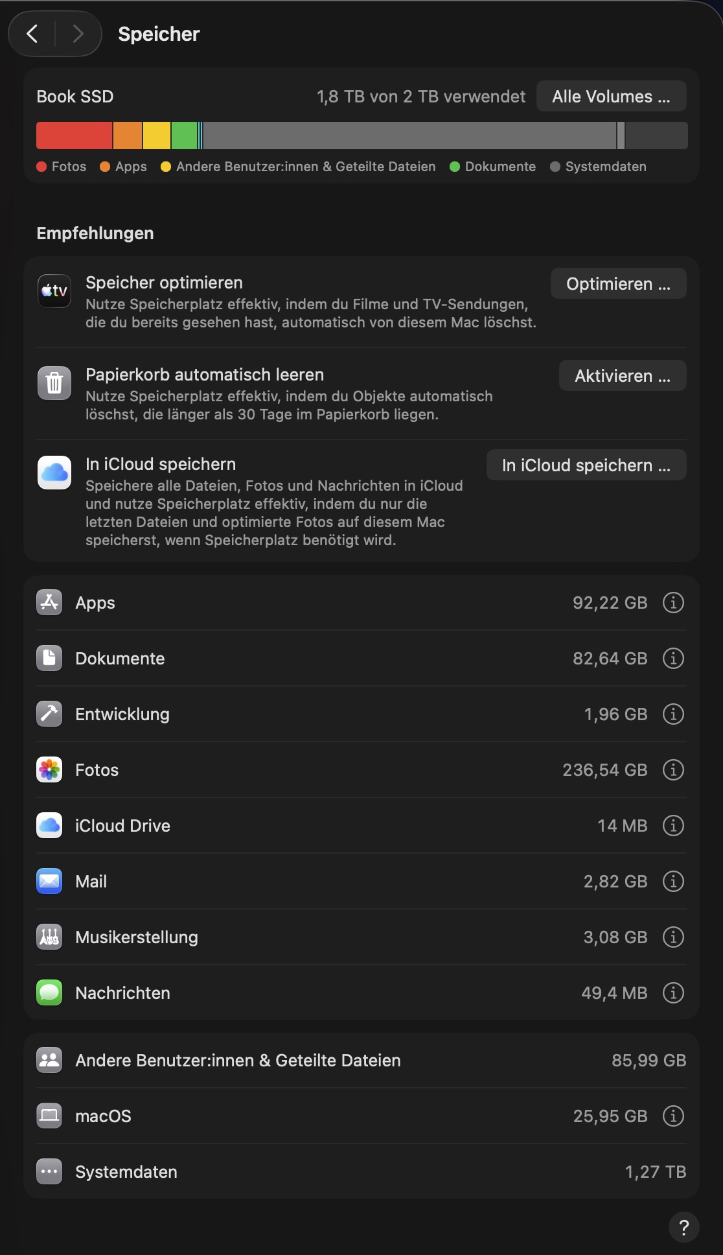Image resolution: width=723 pixels, height=1255 pixels.
Task: Click the orange Apps bar segment
Action: click(128, 135)
